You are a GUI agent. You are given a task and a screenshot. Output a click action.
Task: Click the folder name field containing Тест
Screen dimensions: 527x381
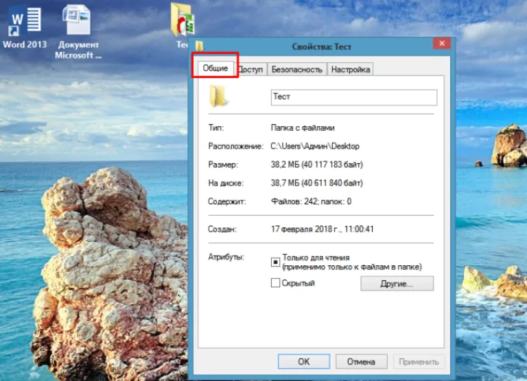(x=354, y=97)
